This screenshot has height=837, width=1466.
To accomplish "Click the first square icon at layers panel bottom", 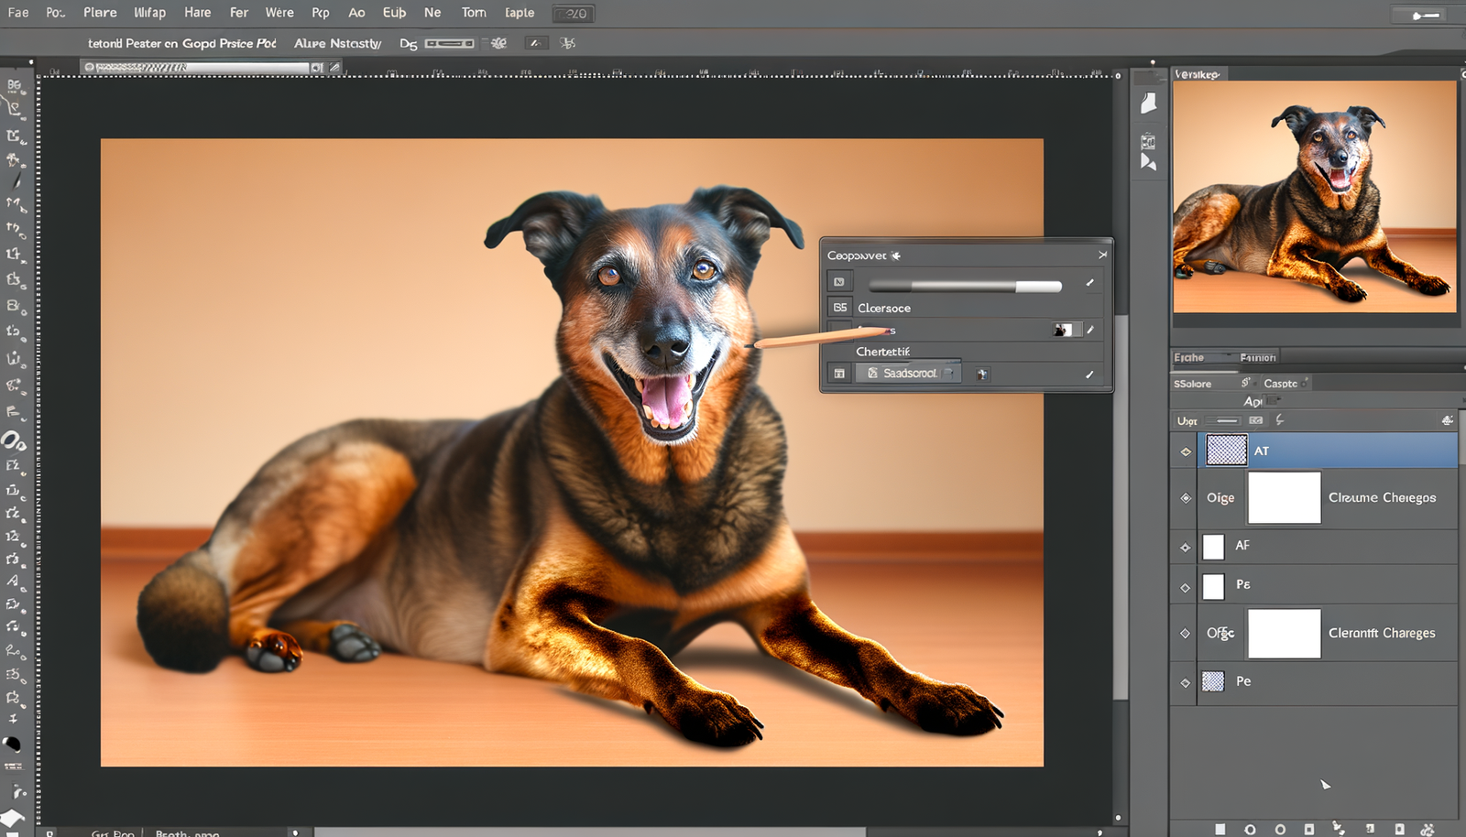I will tap(1220, 829).
